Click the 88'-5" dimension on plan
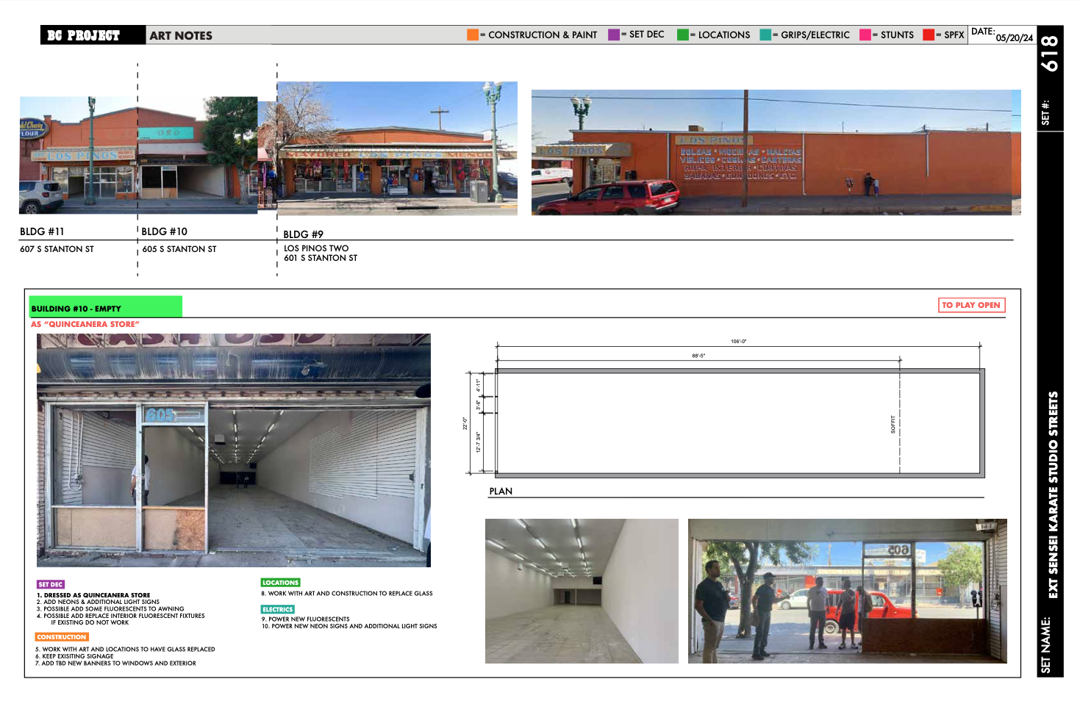 coord(698,356)
